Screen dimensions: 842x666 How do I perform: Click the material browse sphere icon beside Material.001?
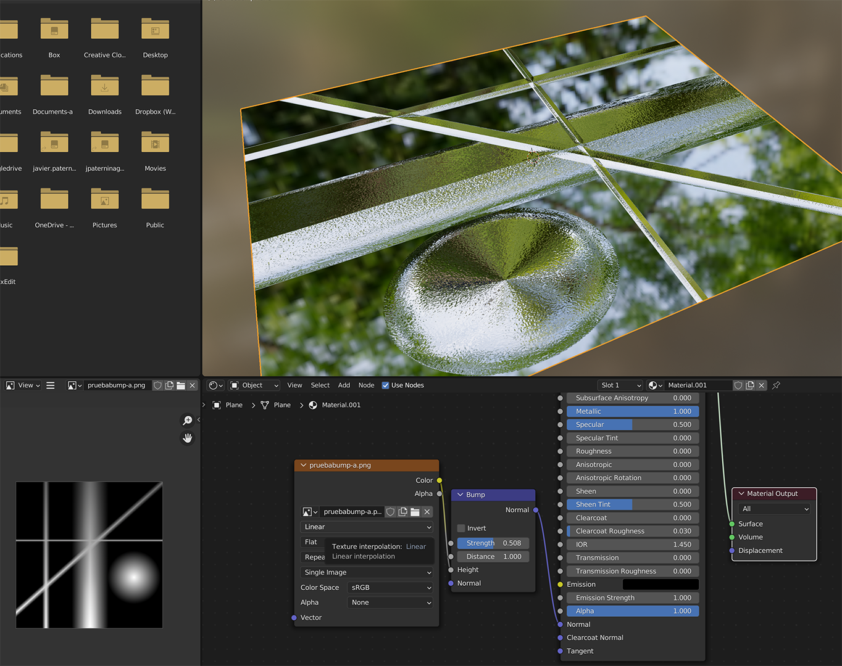[655, 385]
